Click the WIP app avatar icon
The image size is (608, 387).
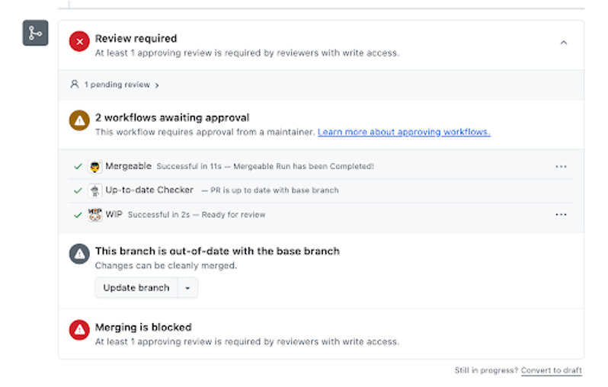[95, 215]
